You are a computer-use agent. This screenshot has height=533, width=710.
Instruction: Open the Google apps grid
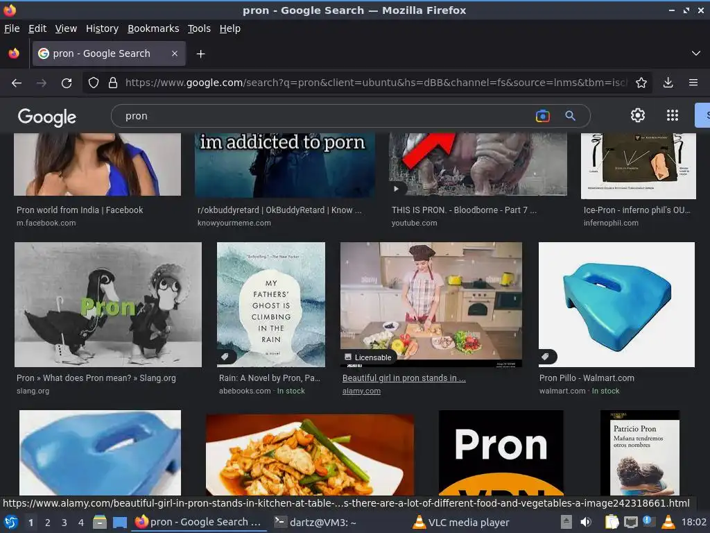point(673,116)
